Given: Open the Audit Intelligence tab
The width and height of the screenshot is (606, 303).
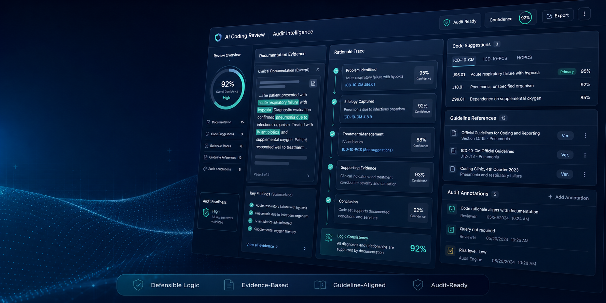Looking at the screenshot, I should pos(293,33).
